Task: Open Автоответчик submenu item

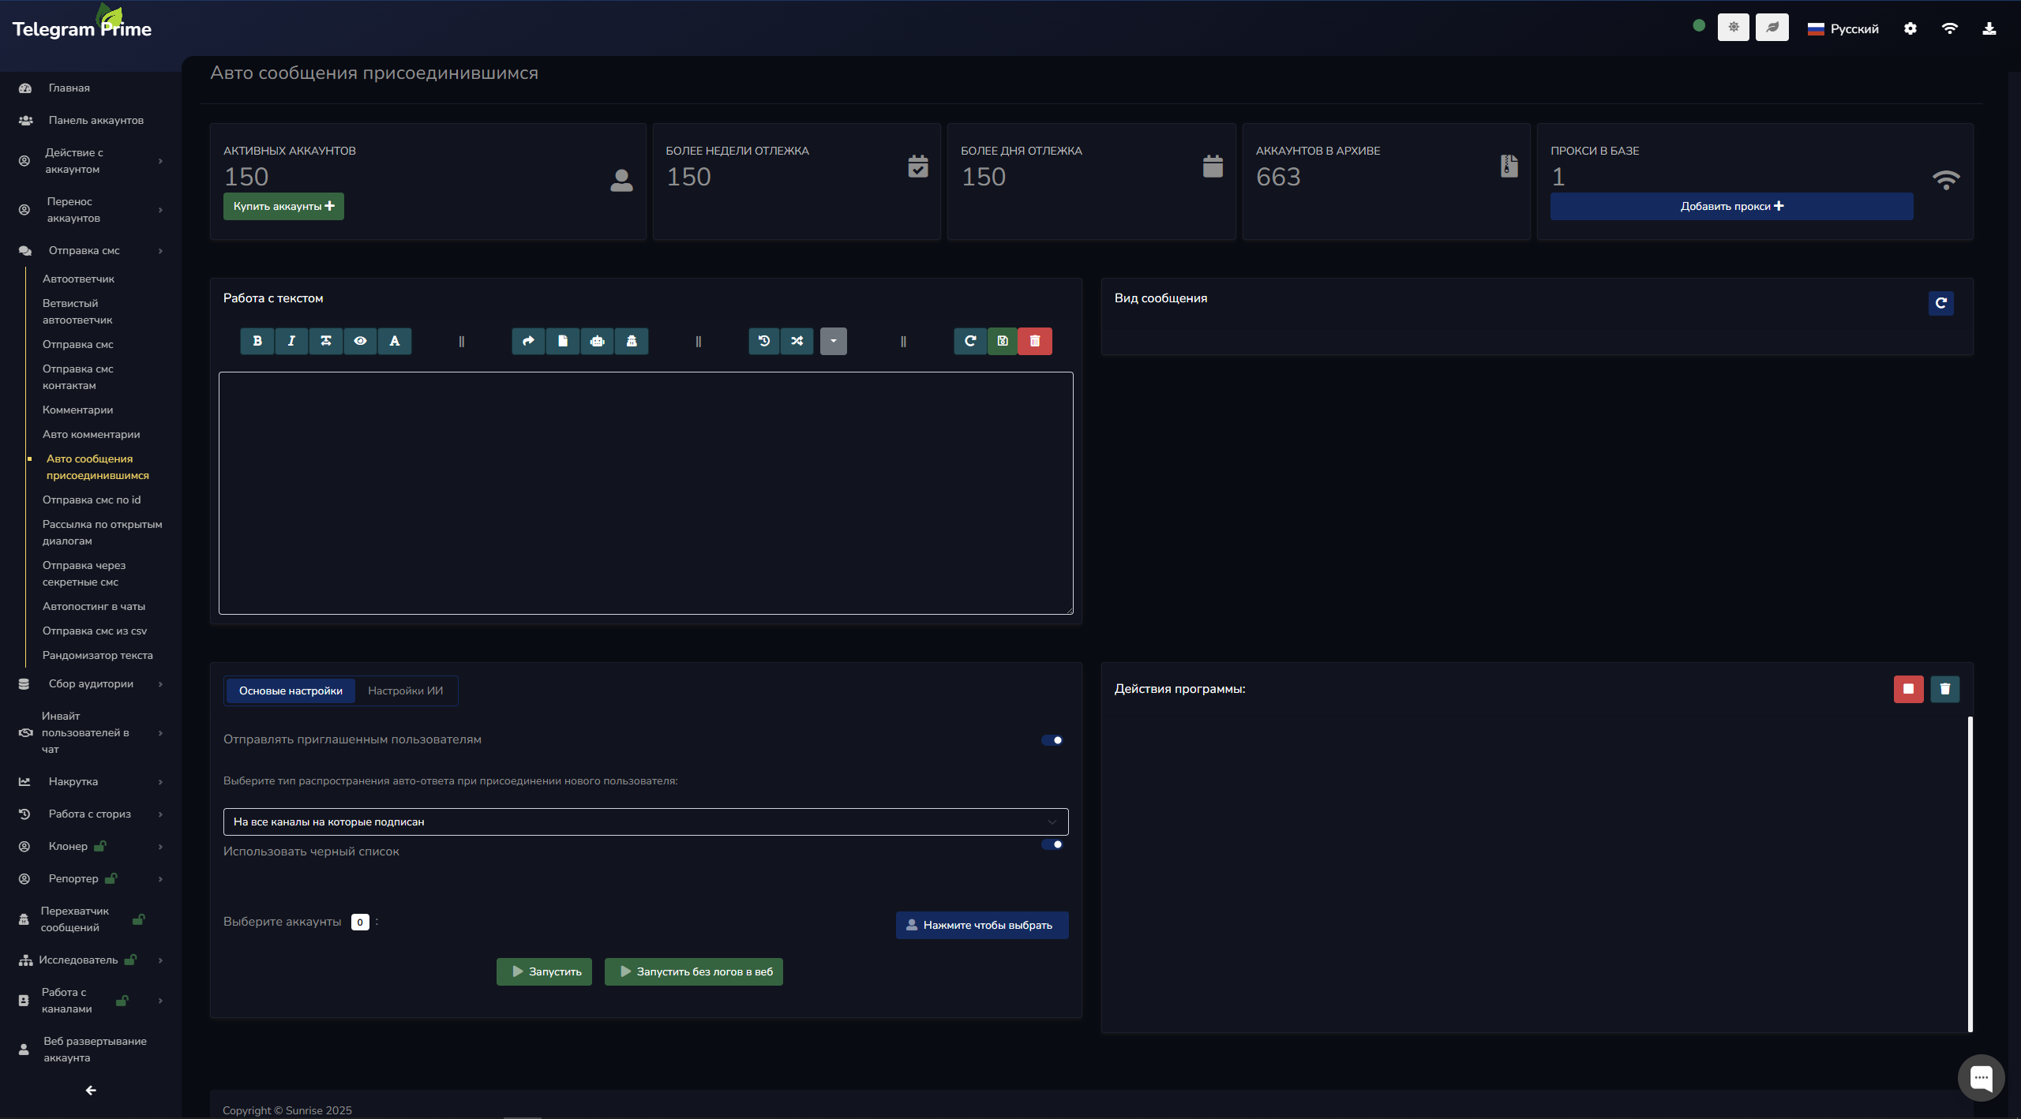Action: tap(78, 279)
